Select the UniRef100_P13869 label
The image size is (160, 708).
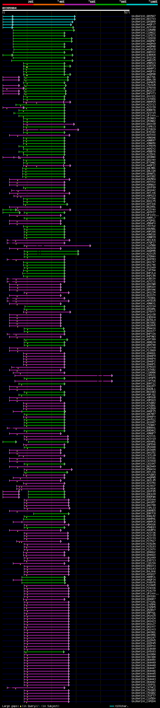pos(143,350)
